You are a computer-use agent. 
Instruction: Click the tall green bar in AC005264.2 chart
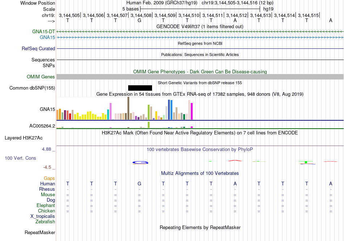tap(149, 125)
